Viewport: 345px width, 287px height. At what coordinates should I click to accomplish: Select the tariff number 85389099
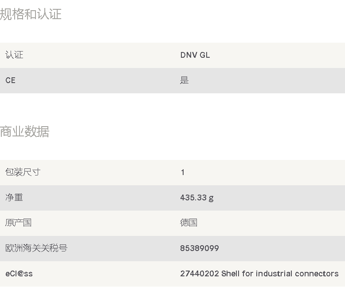pyautogui.click(x=199, y=248)
